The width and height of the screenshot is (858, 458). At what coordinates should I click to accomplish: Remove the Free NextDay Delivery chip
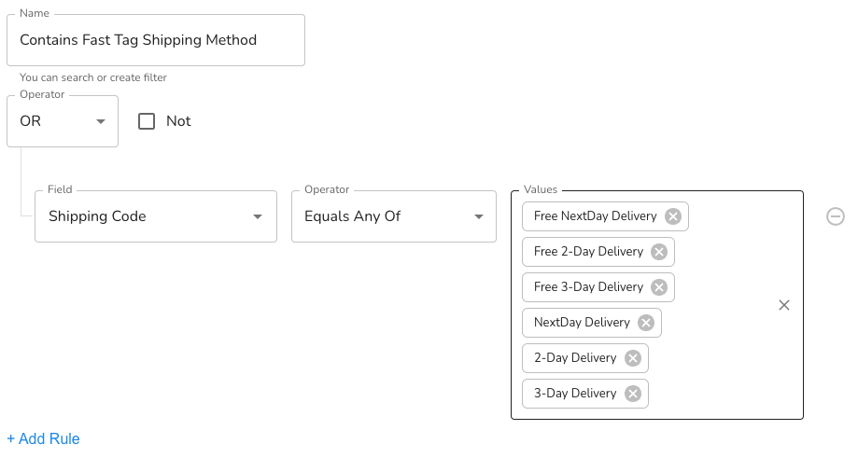click(x=672, y=216)
